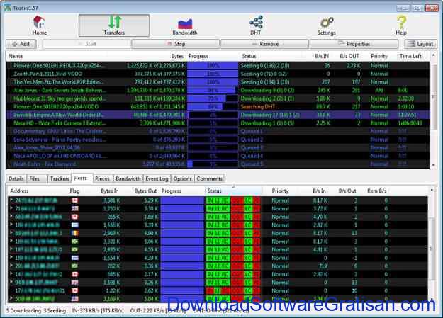This screenshot has height=318, width=443.
Task: Open the DHT network icon
Action: pos(256,22)
